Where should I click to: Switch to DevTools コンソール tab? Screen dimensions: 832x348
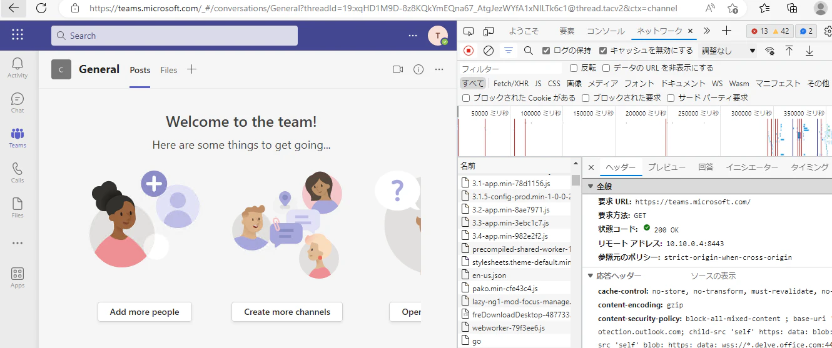point(606,31)
